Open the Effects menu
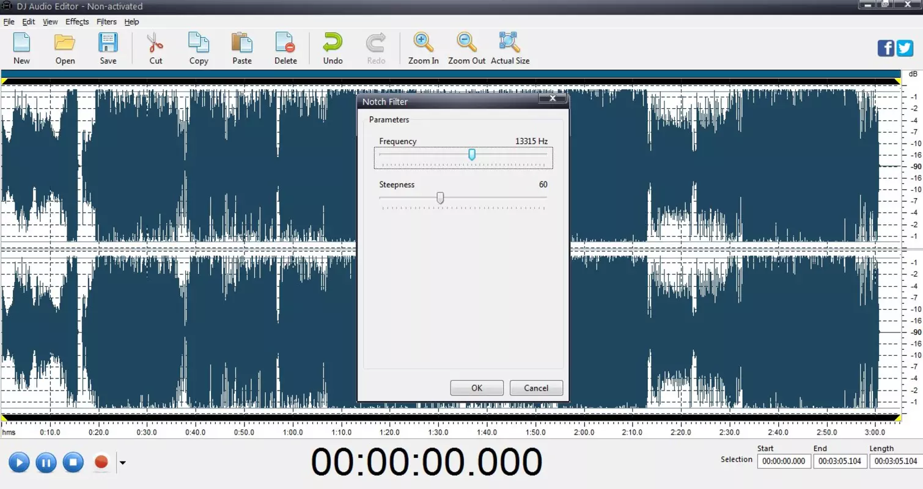The image size is (923, 489). pos(77,22)
